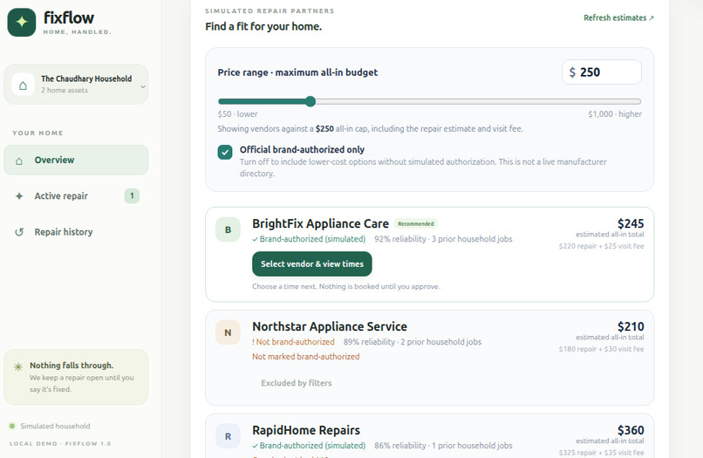
Task: Open the Overview section
Action: tap(76, 161)
